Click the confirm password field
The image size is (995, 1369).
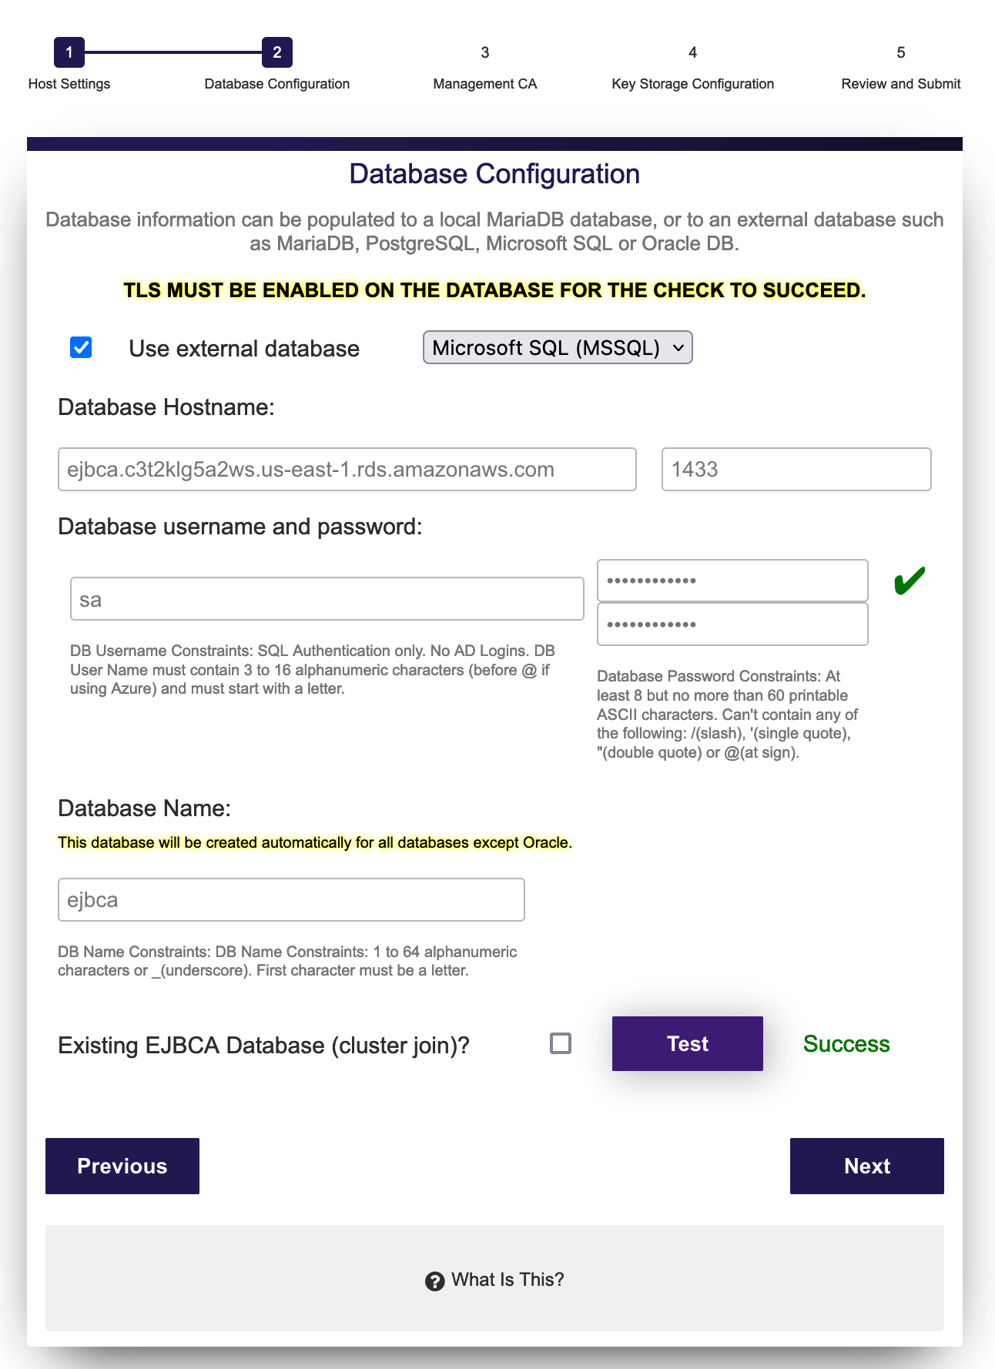point(732,624)
